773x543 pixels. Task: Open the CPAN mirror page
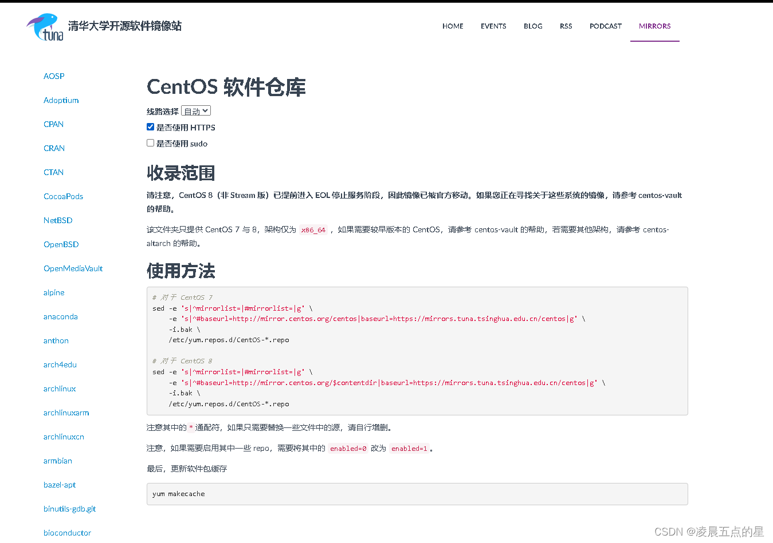(53, 124)
